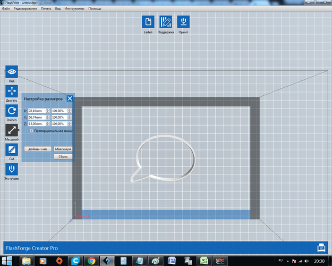Screen dimensions: 332x266
Task: Open Microsoft Word from taskbar
Action: 172,261
